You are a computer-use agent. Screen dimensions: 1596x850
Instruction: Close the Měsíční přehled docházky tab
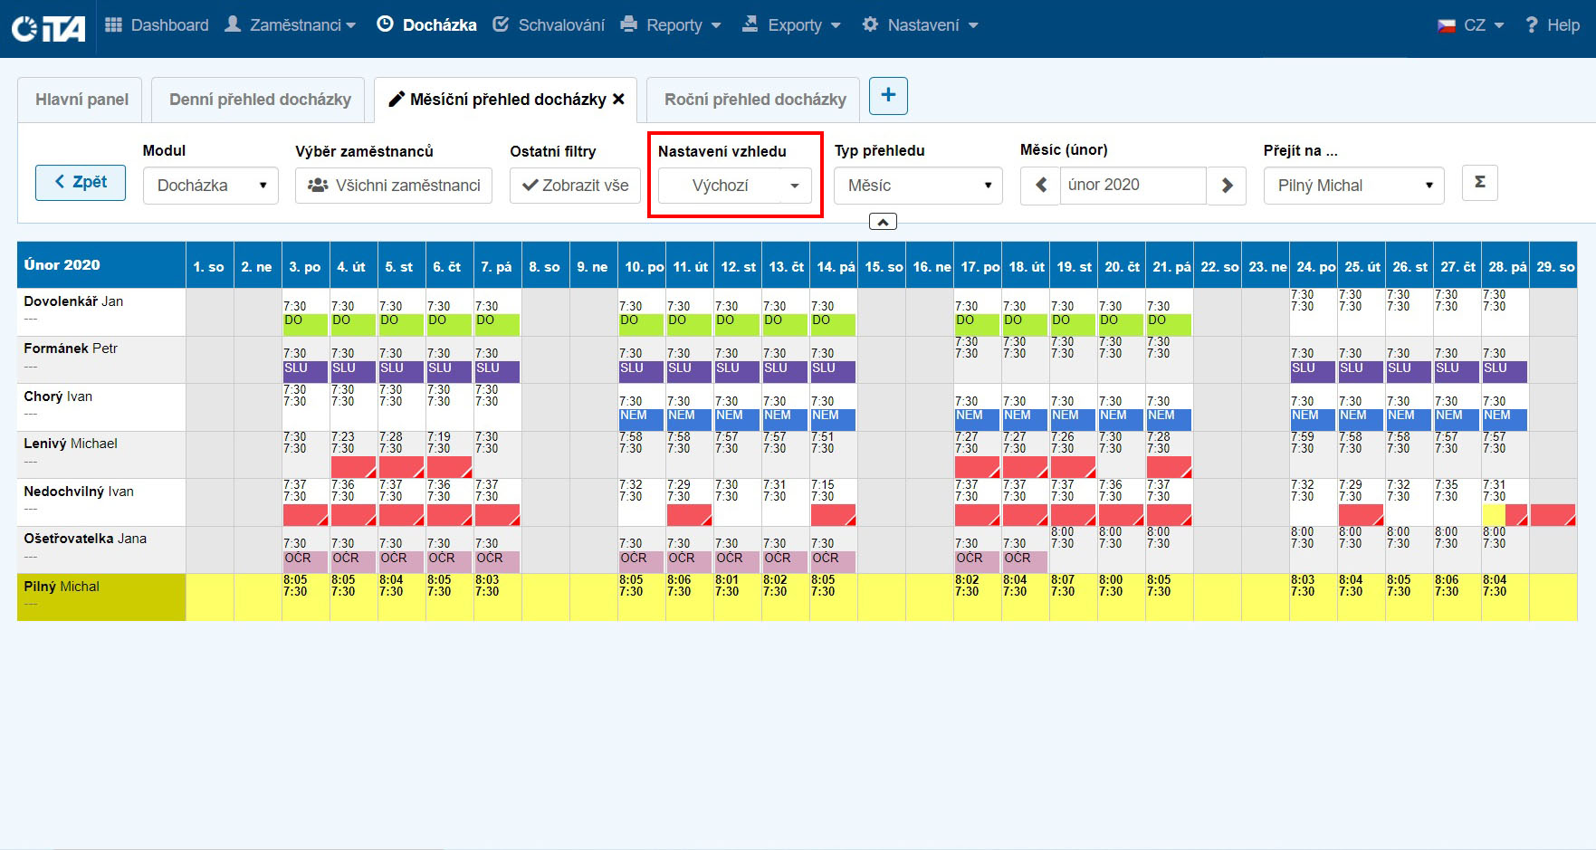coord(619,100)
